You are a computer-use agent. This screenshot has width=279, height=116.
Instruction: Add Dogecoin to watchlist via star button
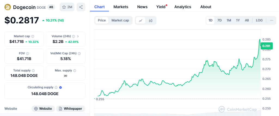[x=67, y=7]
